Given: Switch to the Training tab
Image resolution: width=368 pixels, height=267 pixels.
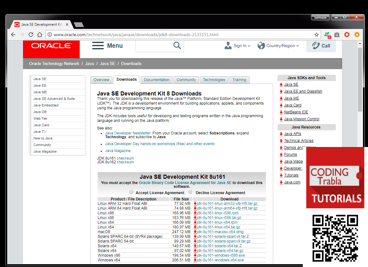Looking at the screenshot, I should coord(239,80).
